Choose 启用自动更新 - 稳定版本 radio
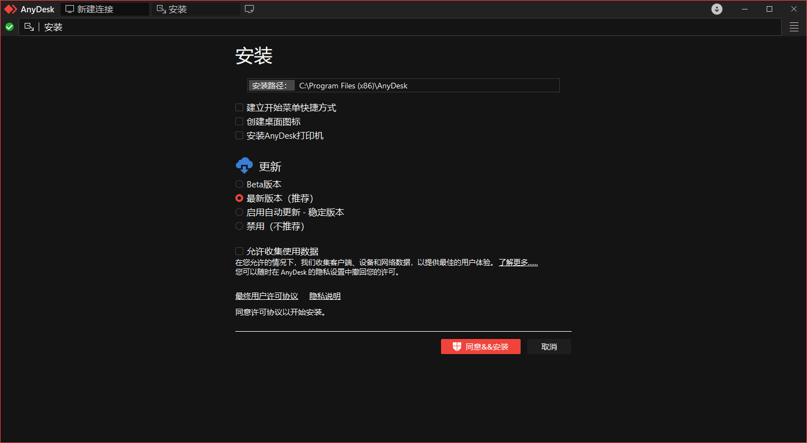This screenshot has width=807, height=443. pyautogui.click(x=239, y=212)
